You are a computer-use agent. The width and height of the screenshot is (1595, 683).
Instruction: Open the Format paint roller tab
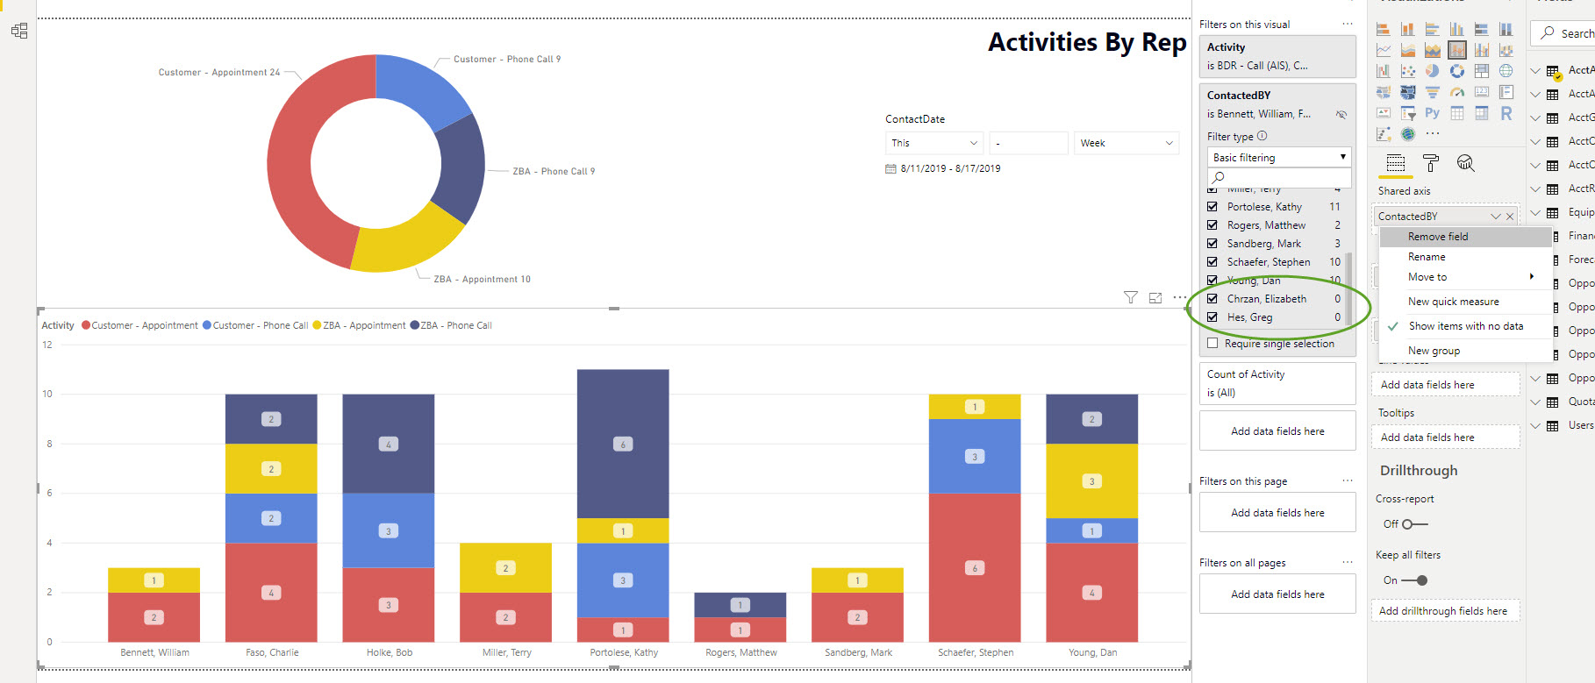(1431, 163)
